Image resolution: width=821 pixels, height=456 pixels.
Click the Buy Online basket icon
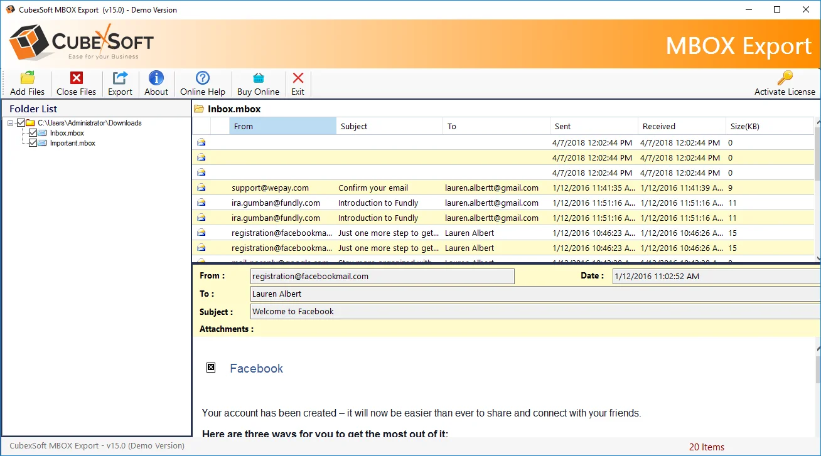click(259, 78)
